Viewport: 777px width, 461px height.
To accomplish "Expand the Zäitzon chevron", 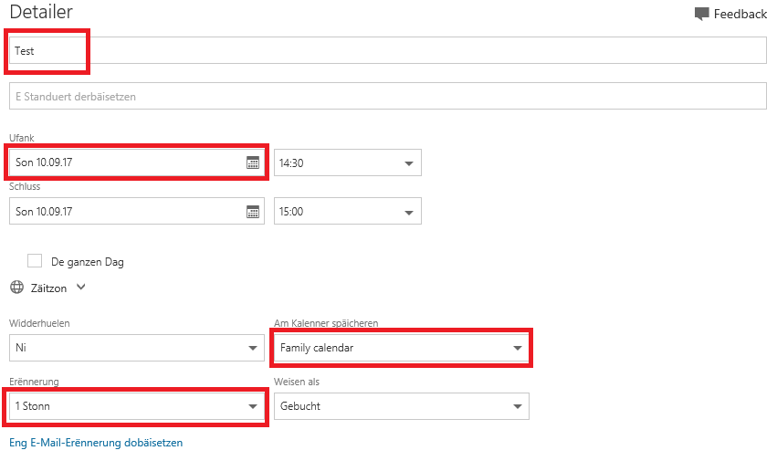I will [81, 287].
